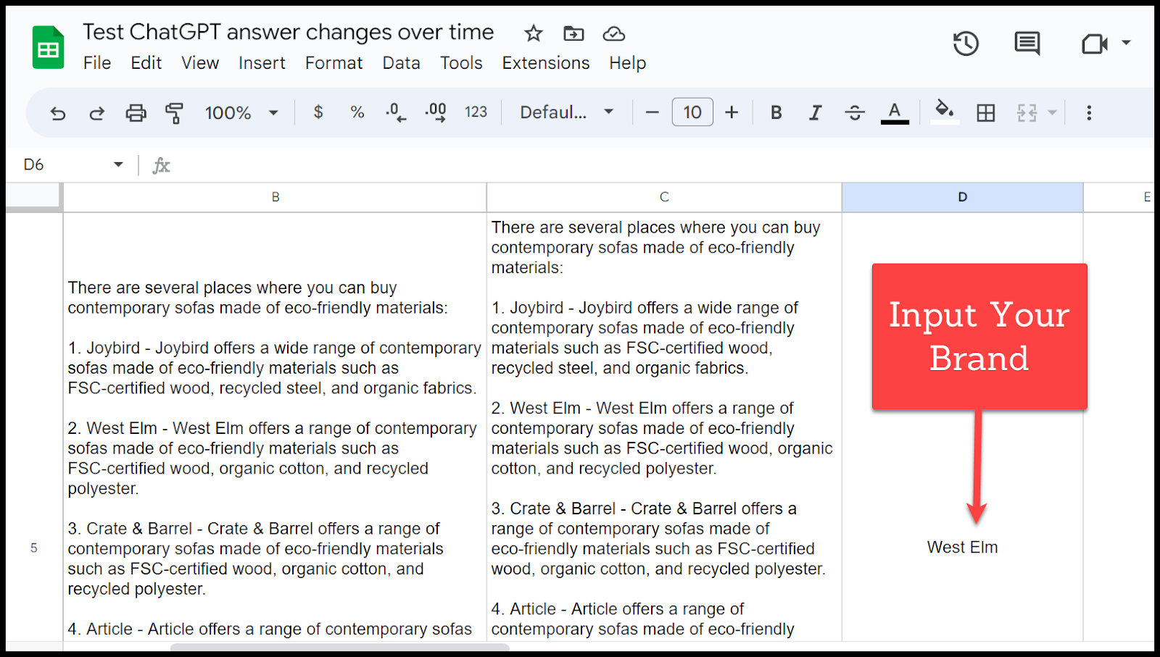Click the font size input field
This screenshot has height=657, width=1160.
692,112
